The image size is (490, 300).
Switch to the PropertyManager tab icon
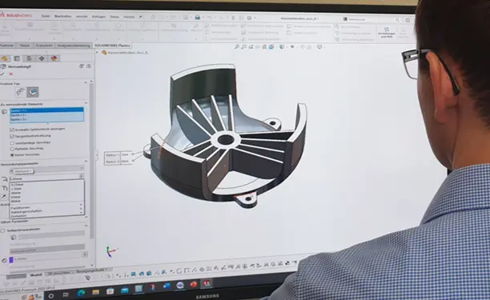coord(17,58)
